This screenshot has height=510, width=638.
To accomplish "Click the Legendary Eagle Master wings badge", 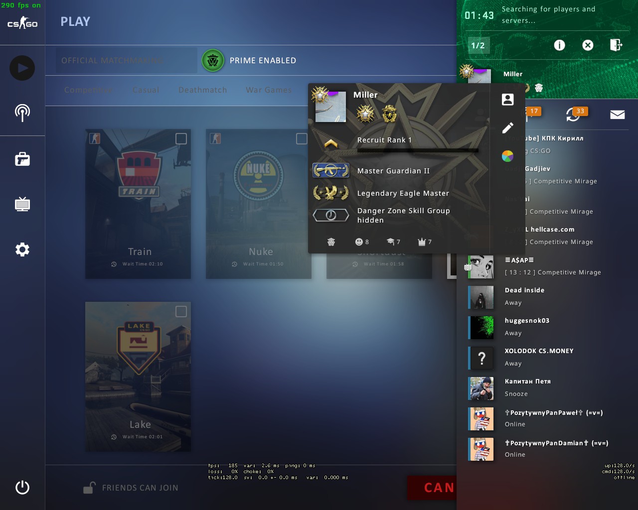I will 331,193.
